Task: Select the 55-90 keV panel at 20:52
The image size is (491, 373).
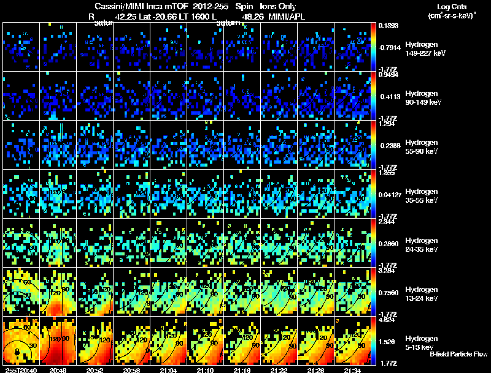Action: tap(95, 145)
